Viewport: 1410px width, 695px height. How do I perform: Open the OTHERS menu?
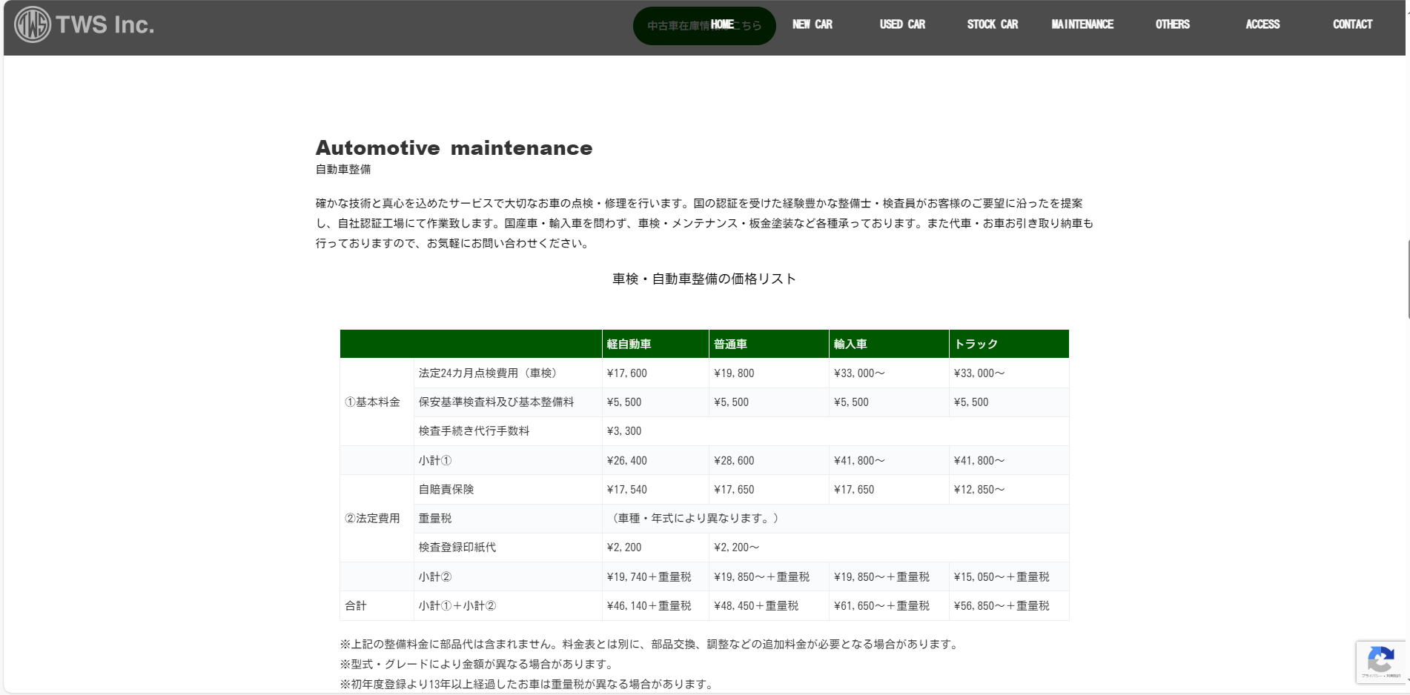coord(1173,24)
